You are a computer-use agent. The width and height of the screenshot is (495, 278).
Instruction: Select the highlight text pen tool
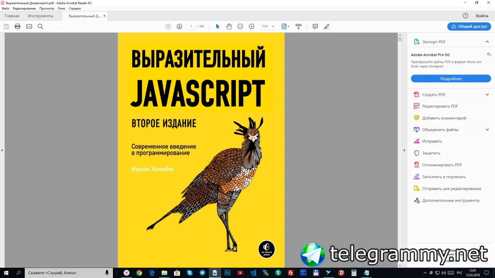[x=327, y=26]
